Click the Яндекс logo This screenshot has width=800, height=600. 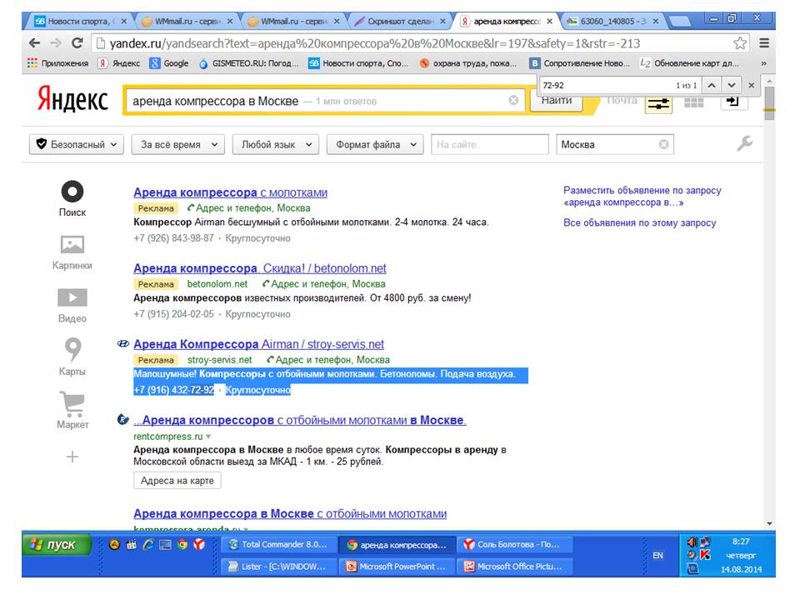click(73, 99)
